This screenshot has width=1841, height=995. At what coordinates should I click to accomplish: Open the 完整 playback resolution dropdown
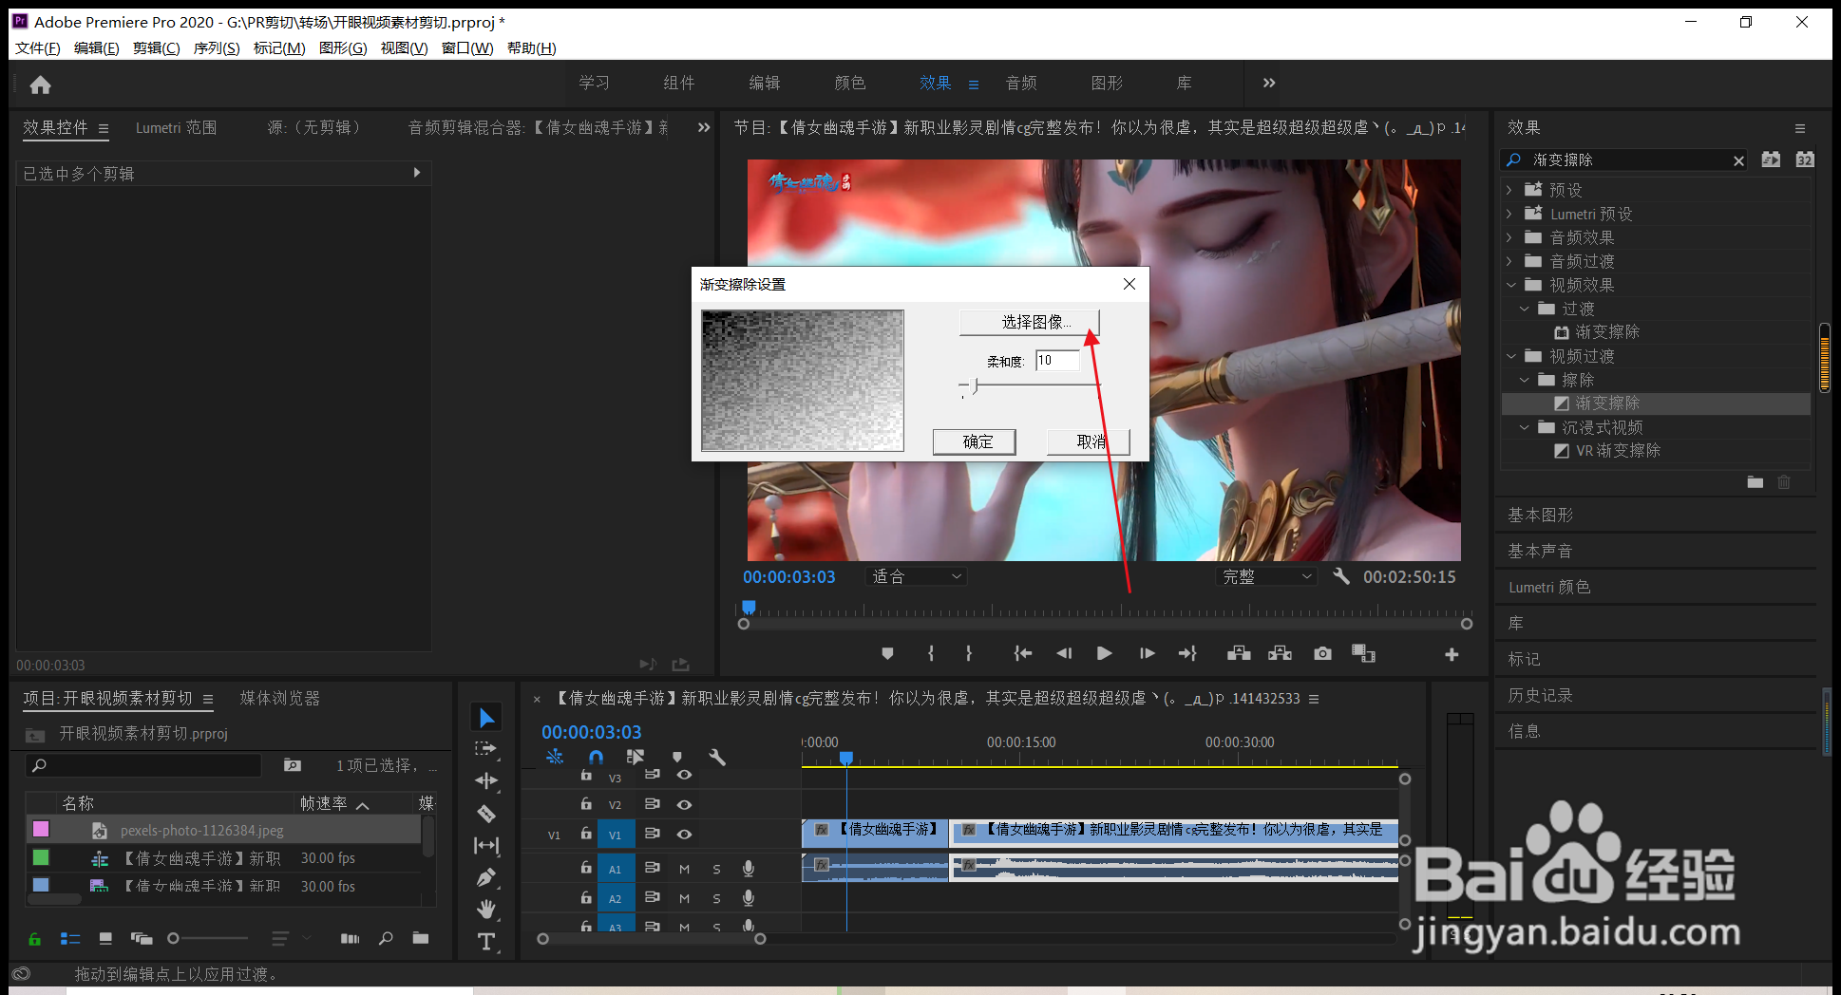[x=1266, y=576]
